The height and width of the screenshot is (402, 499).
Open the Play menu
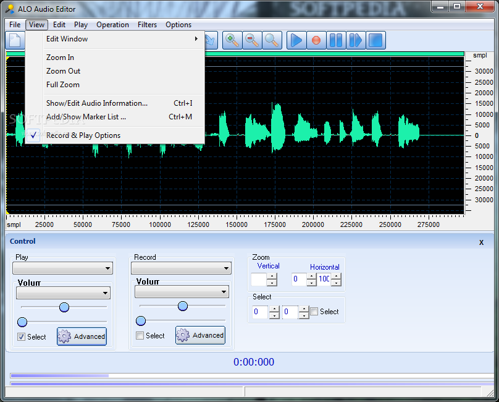pyautogui.click(x=81, y=25)
